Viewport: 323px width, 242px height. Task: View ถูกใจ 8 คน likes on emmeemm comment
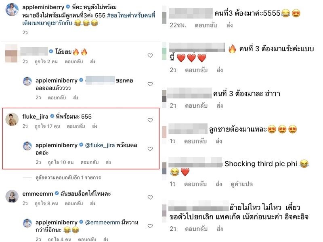[46, 203]
